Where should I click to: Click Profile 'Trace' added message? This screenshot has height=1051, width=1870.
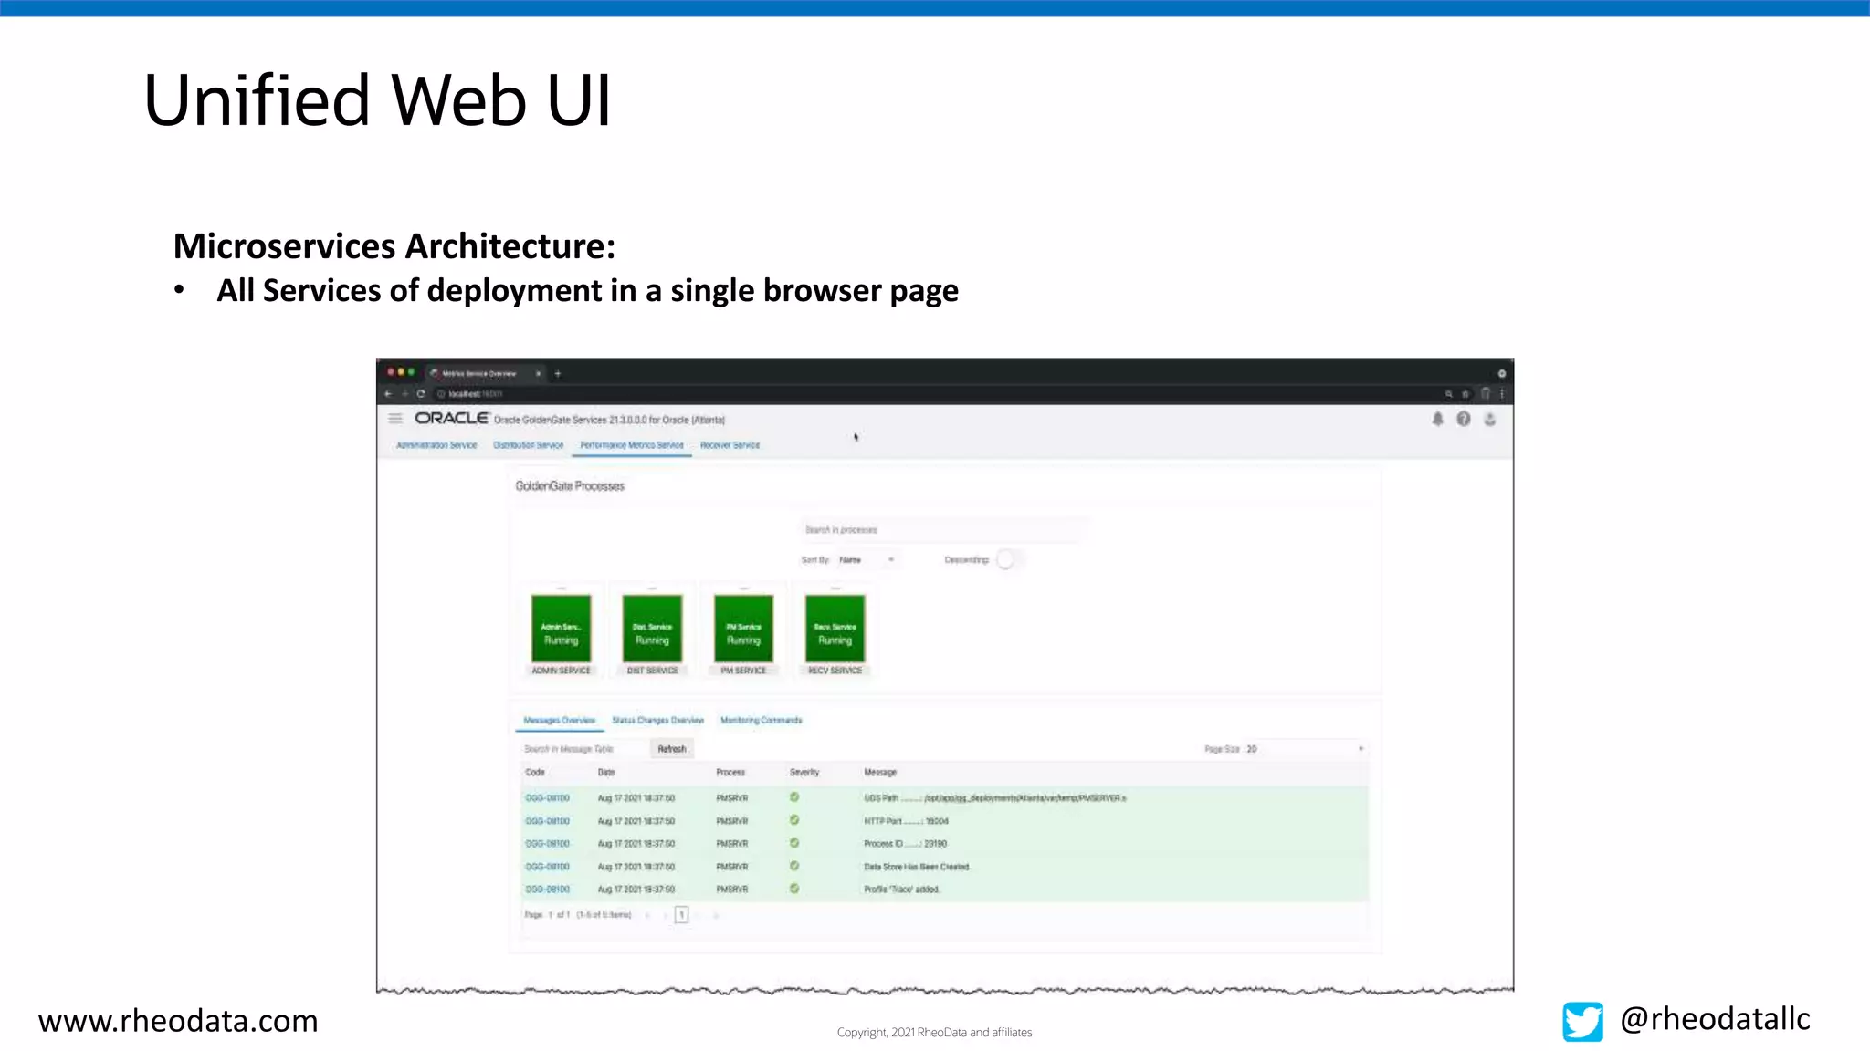tap(901, 890)
